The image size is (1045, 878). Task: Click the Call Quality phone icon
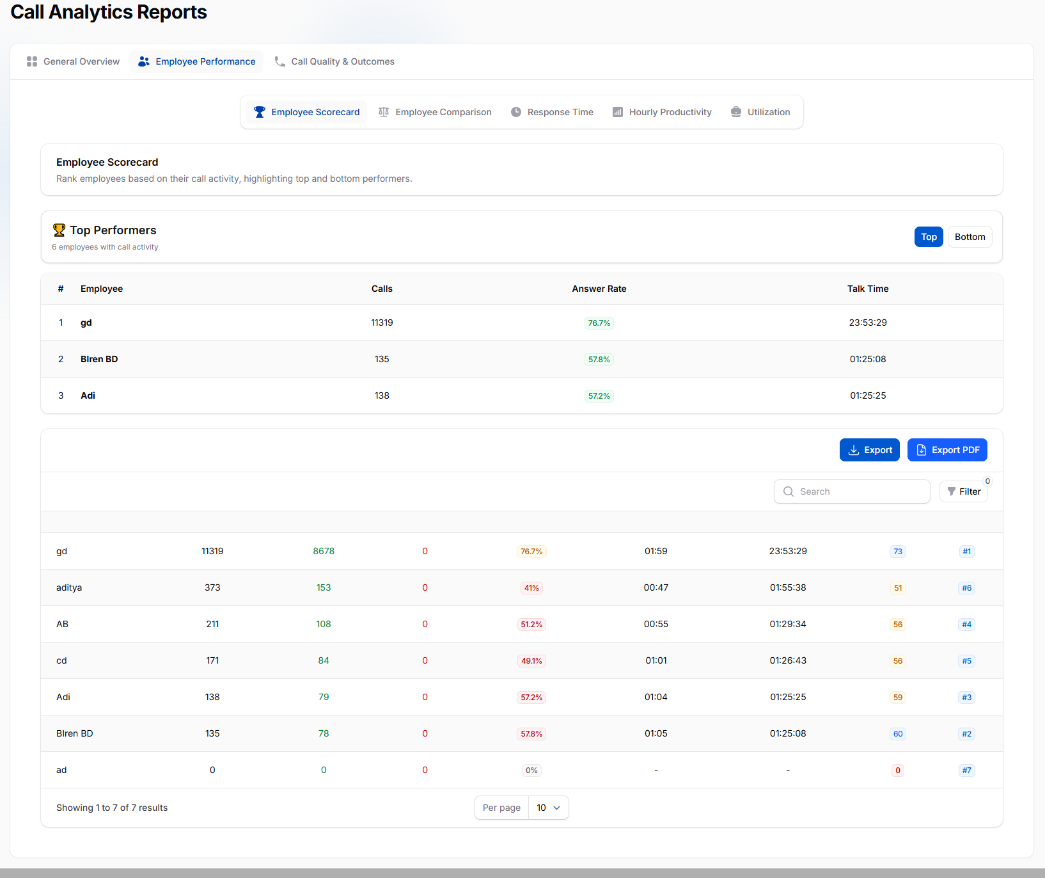coord(279,61)
